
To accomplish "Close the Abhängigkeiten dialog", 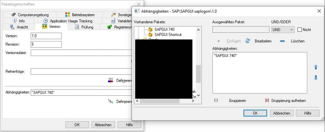I will 319,11.
